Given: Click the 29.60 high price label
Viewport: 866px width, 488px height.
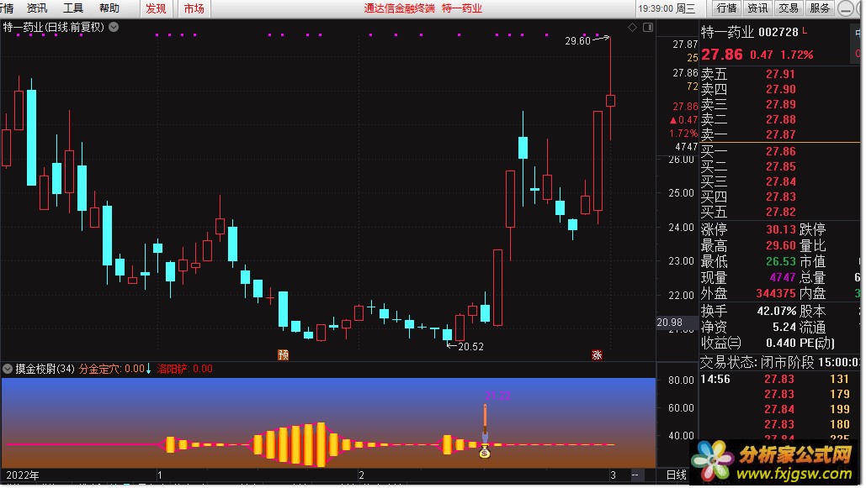Looking at the screenshot, I should (577, 41).
